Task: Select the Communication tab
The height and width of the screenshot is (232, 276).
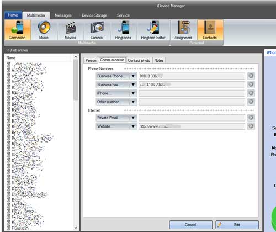Action: click(112, 60)
